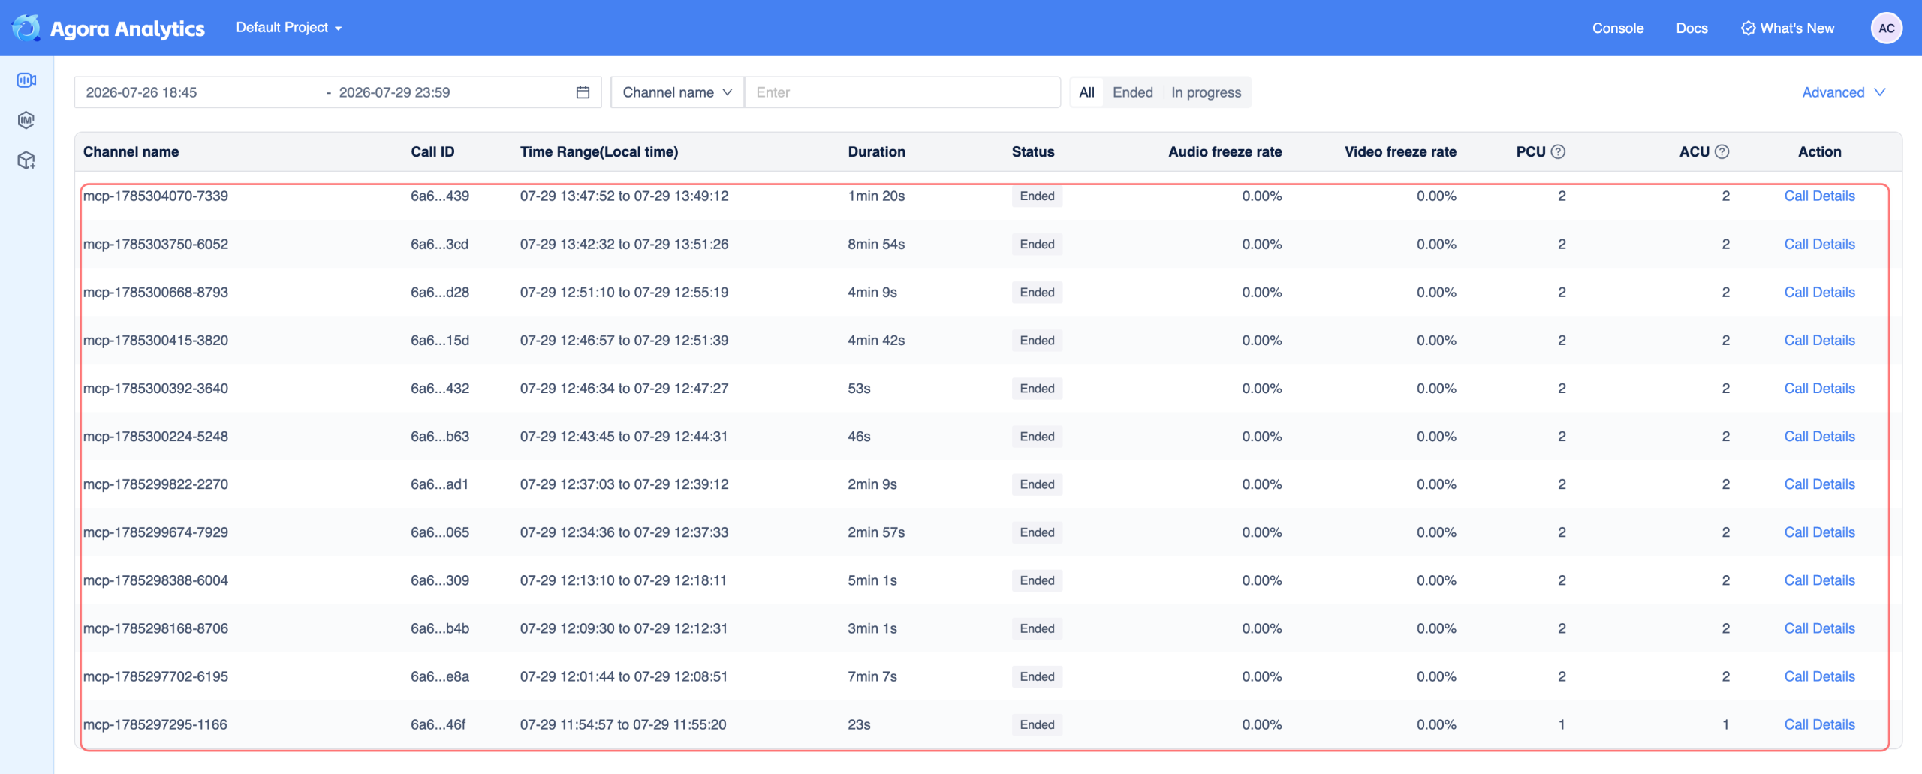Click channel name mcp-1785303750-6052
Image resolution: width=1922 pixels, height=774 pixels.
(155, 244)
